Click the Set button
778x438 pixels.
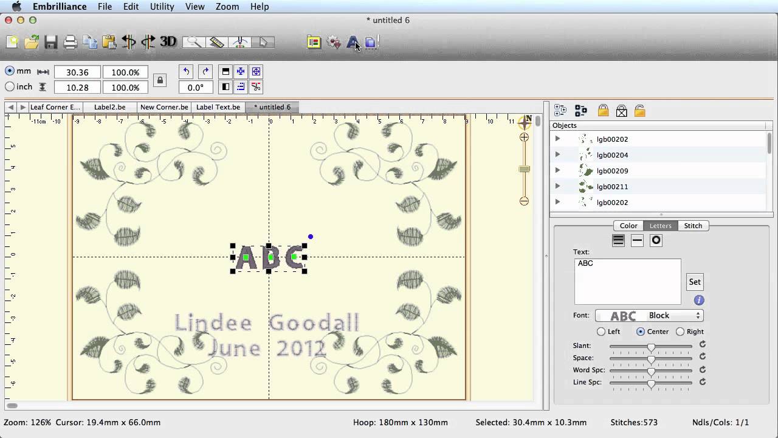tap(695, 282)
